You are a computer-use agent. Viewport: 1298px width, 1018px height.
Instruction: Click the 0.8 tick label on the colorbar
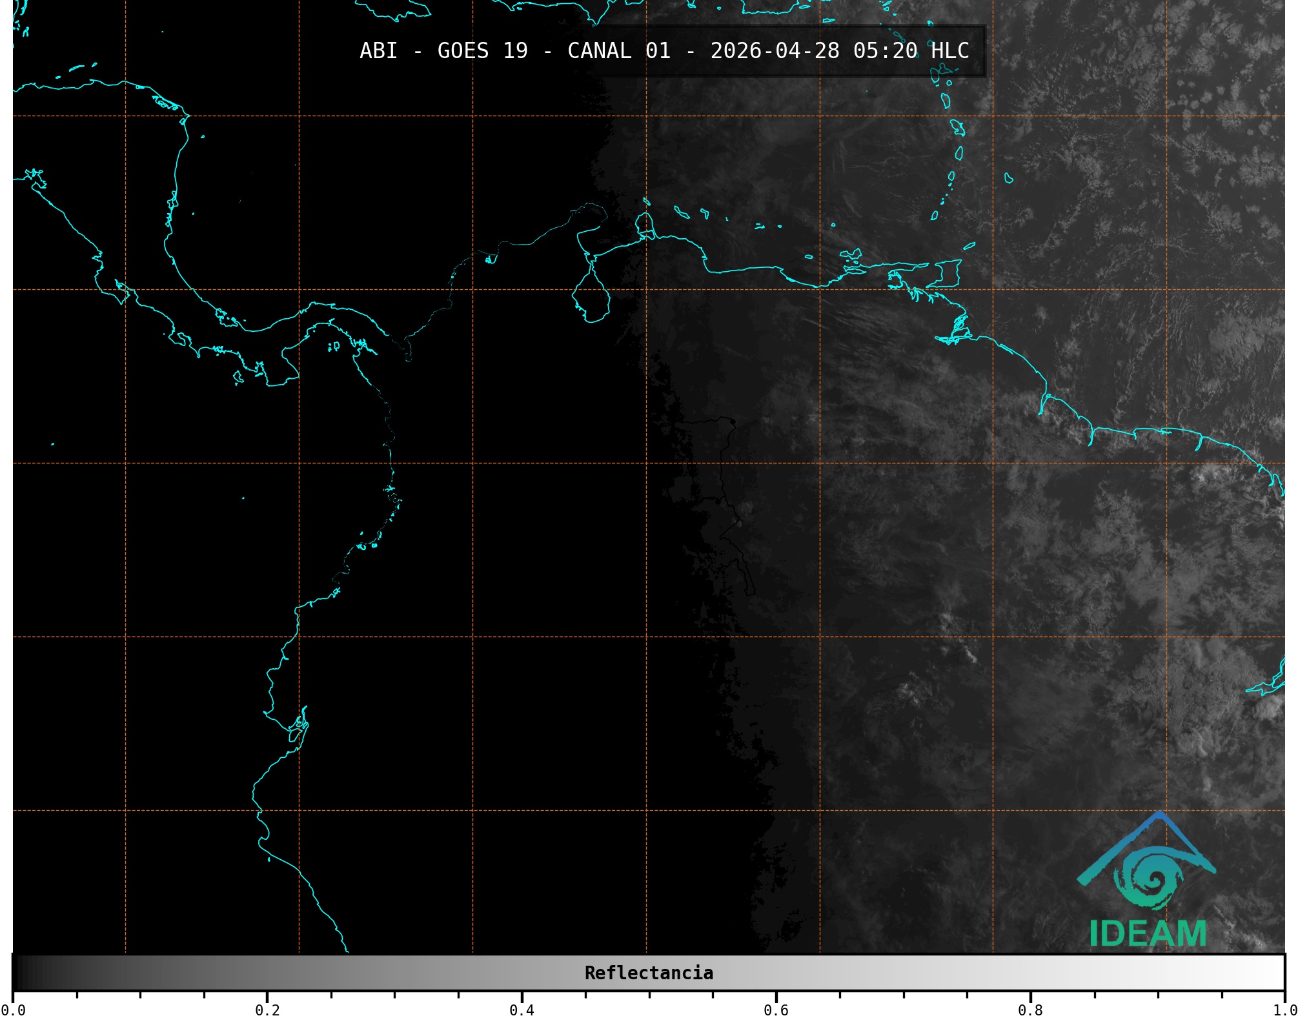point(1030,1010)
